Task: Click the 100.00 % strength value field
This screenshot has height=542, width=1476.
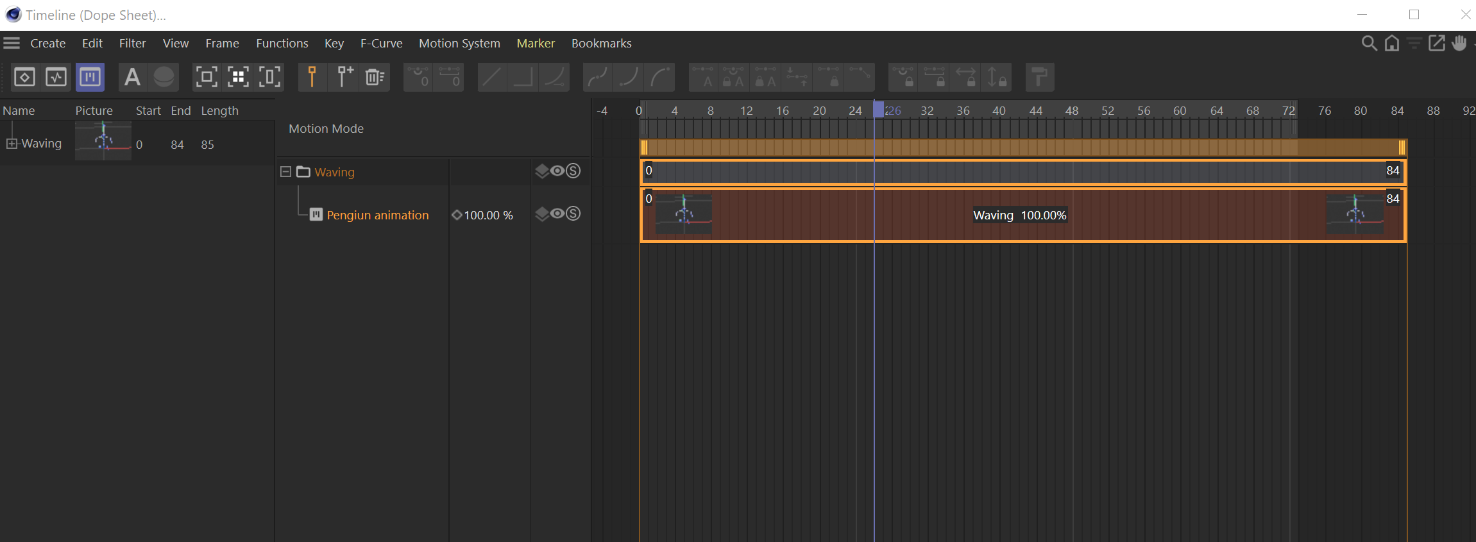Action: click(x=488, y=216)
